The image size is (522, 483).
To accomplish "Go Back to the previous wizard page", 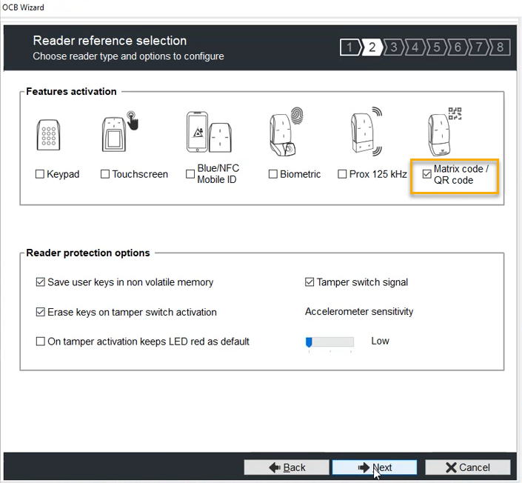I will tap(287, 467).
